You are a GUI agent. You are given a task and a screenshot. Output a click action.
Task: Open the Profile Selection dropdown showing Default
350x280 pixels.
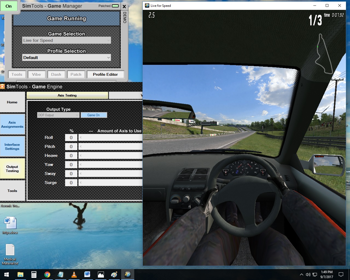pyautogui.click(x=66, y=58)
